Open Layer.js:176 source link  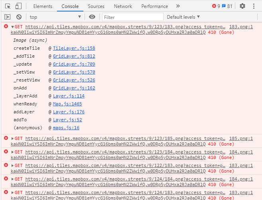point(69,112)
